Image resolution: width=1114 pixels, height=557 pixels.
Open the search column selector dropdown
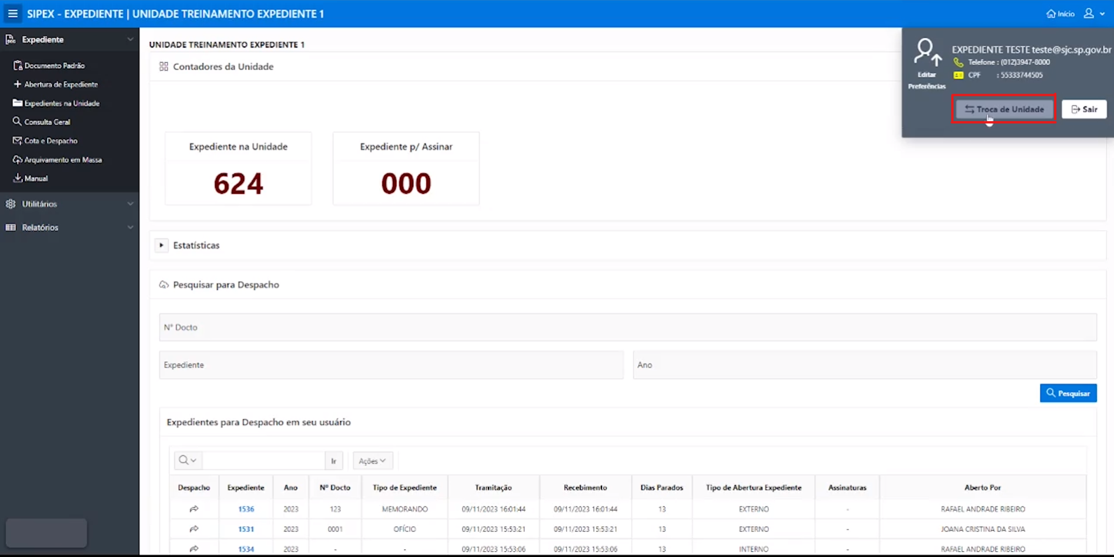[x=187, y=460]
